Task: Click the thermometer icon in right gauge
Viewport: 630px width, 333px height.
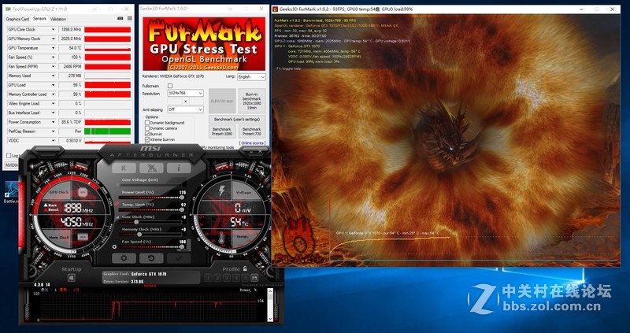Action: point(221,239)
